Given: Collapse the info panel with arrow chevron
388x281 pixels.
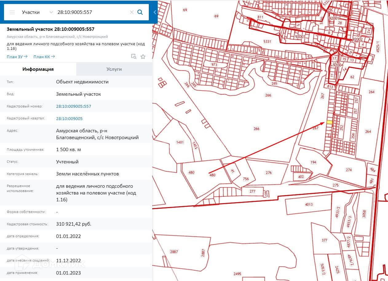Looking at the screenshot, I should coord(155,12).
